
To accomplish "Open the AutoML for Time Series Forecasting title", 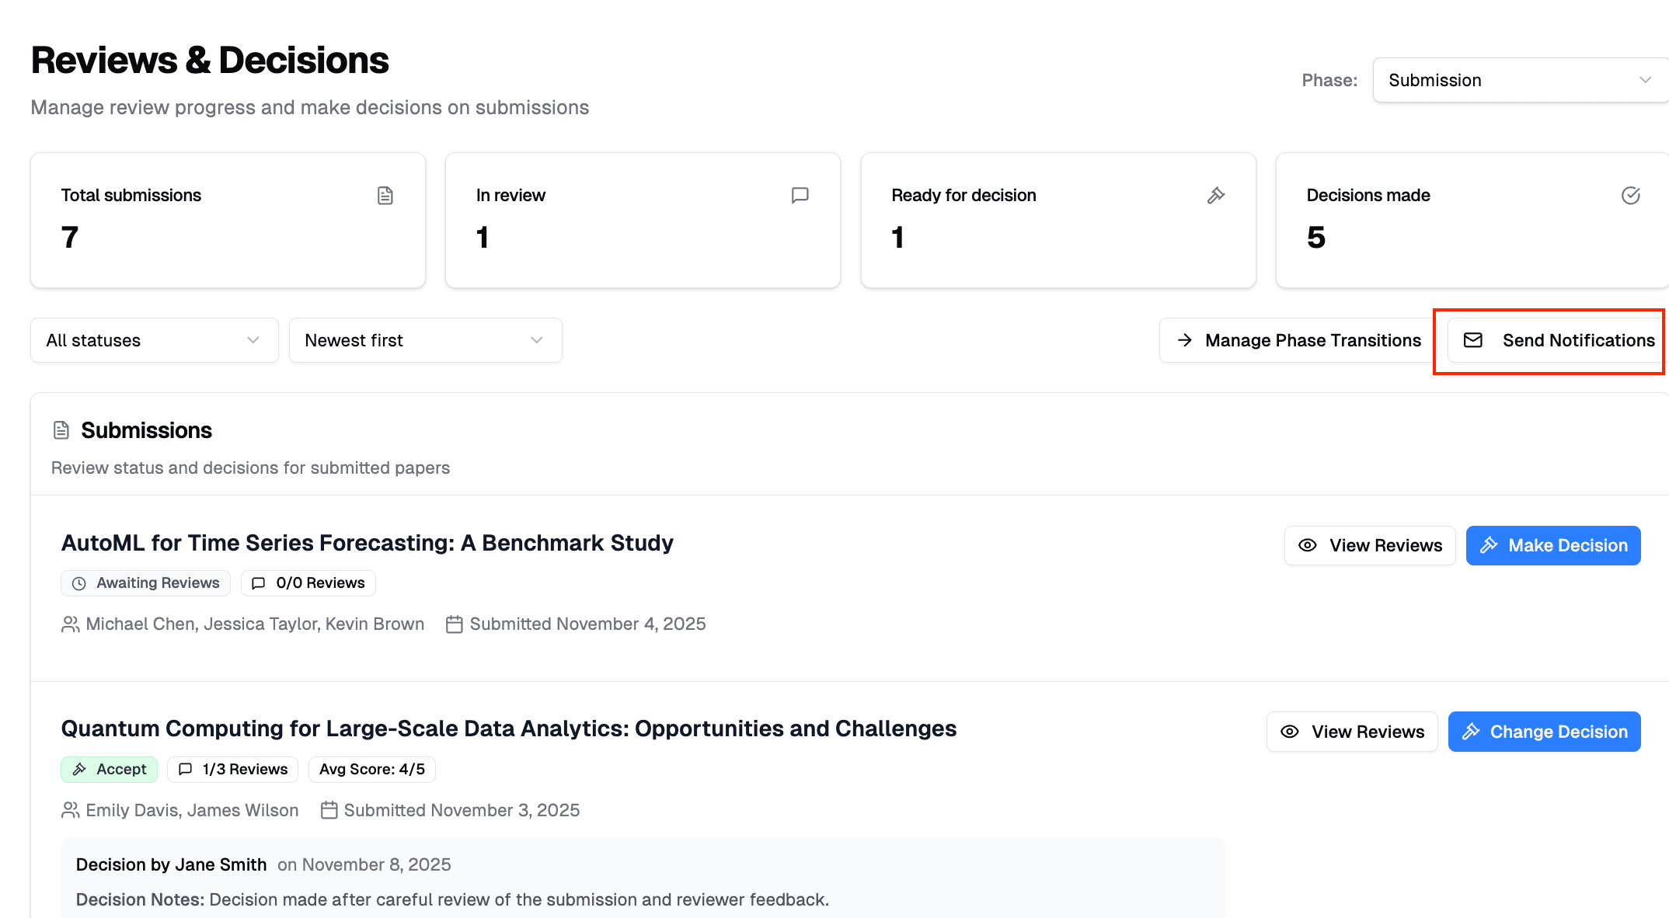I will pyautogui.click(x=367, y=543).
